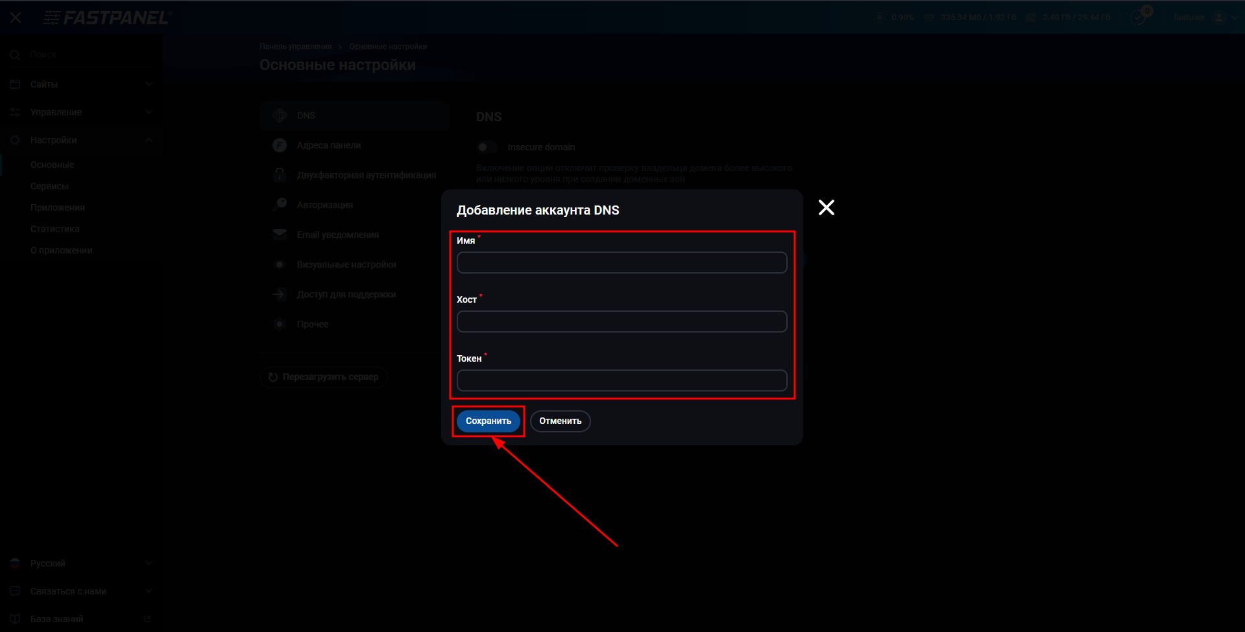Click the Доступ для поддержки arrow icon
Image resolution: width=1245 pixels, height=632 pixels.
[x=280, y=294]
